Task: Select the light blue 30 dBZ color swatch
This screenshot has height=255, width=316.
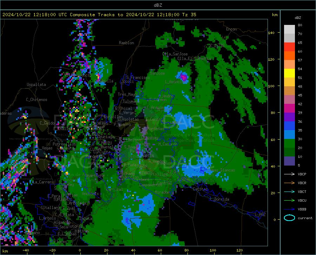Action: (x=289, y=135)
